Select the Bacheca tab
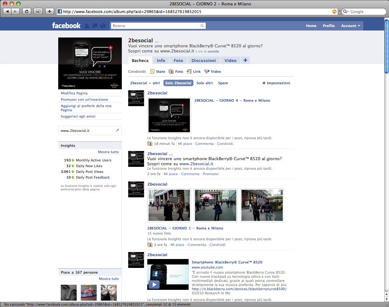The image size is (389, 307). click(x=140, y=60)
